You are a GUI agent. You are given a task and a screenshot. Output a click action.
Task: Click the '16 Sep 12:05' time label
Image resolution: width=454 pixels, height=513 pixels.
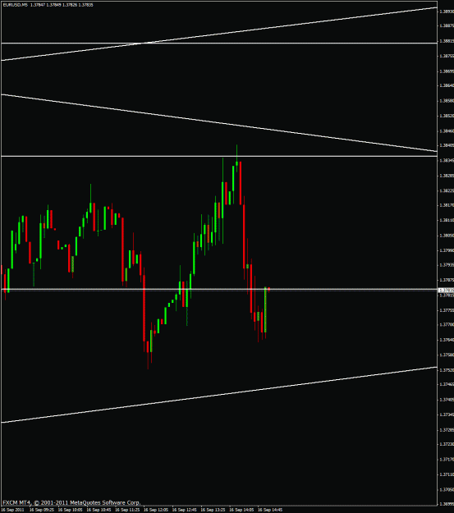155,510
